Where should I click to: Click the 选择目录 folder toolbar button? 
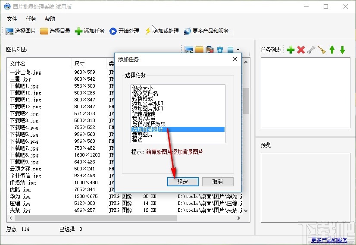[55, 31]
